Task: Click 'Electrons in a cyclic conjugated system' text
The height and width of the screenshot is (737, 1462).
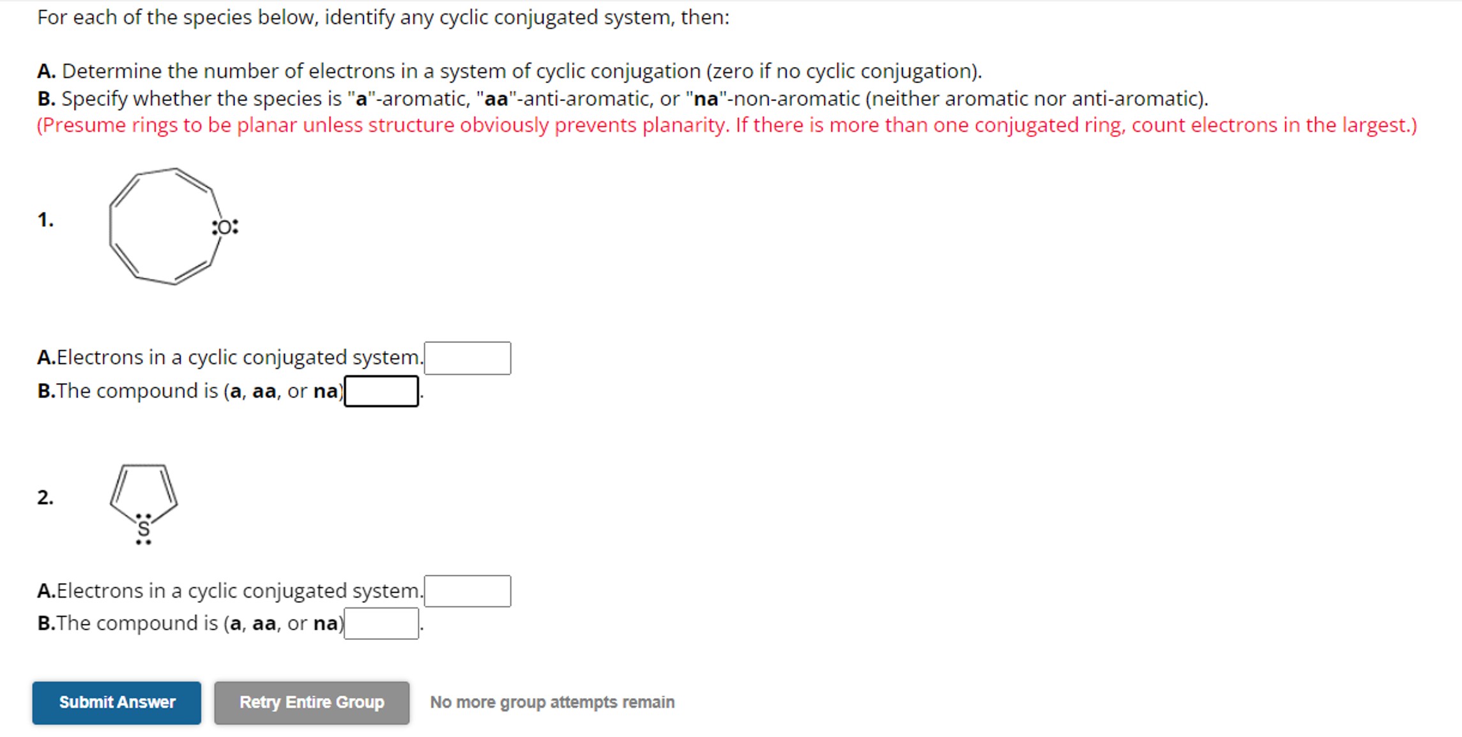Action: click(x=230, y=358)
